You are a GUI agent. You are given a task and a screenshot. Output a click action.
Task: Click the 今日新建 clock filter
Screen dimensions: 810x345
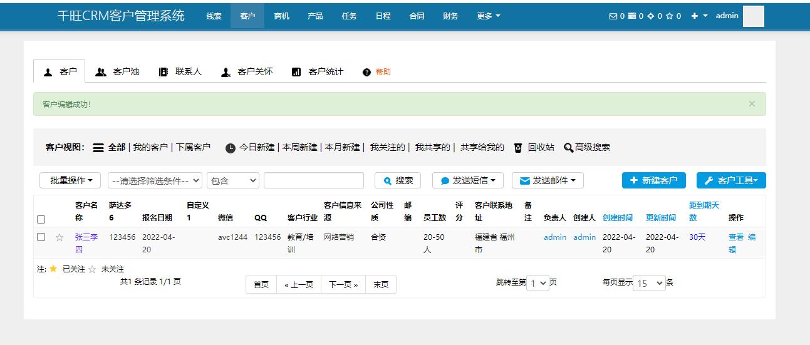point(251,148)
